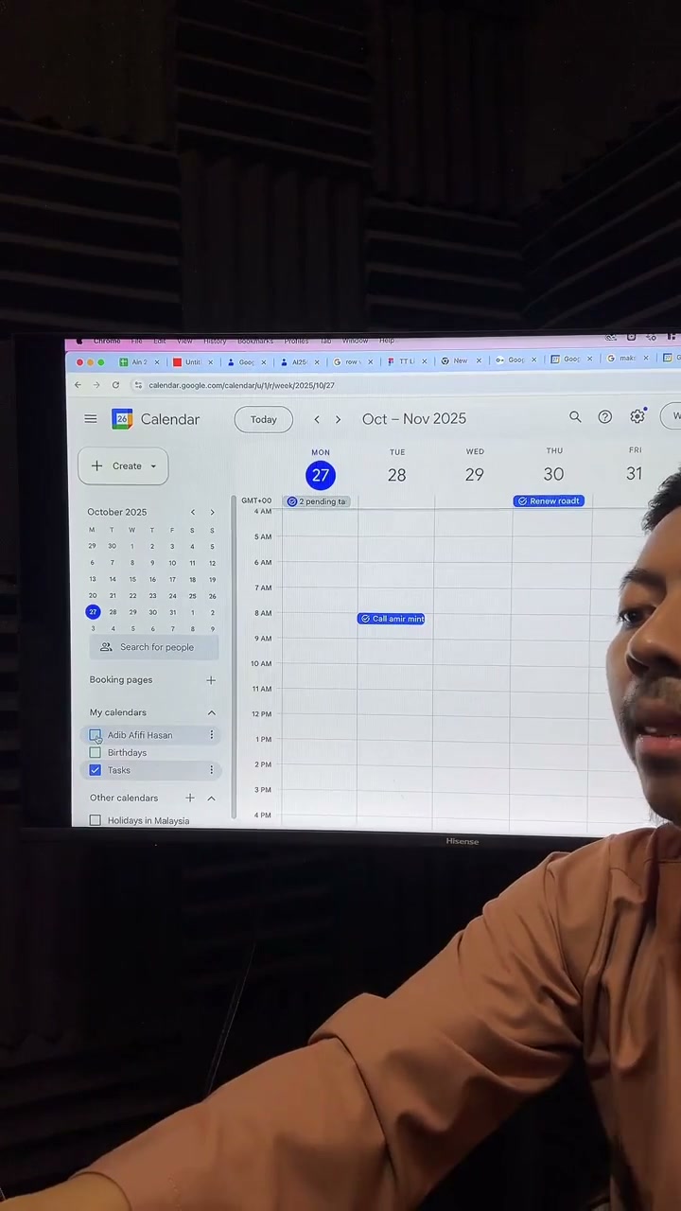The image size is (681, 1211).
Task: Open the Create dropdown button
Action: point(124,466)
